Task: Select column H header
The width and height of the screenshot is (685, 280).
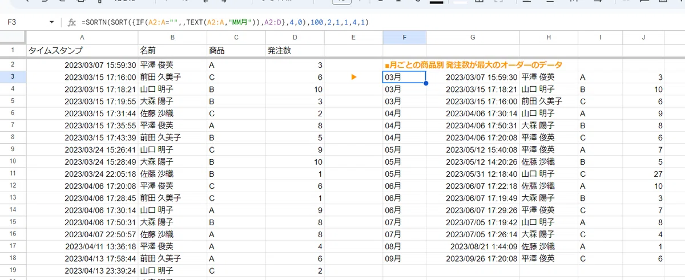Action: tap(549, 38)
